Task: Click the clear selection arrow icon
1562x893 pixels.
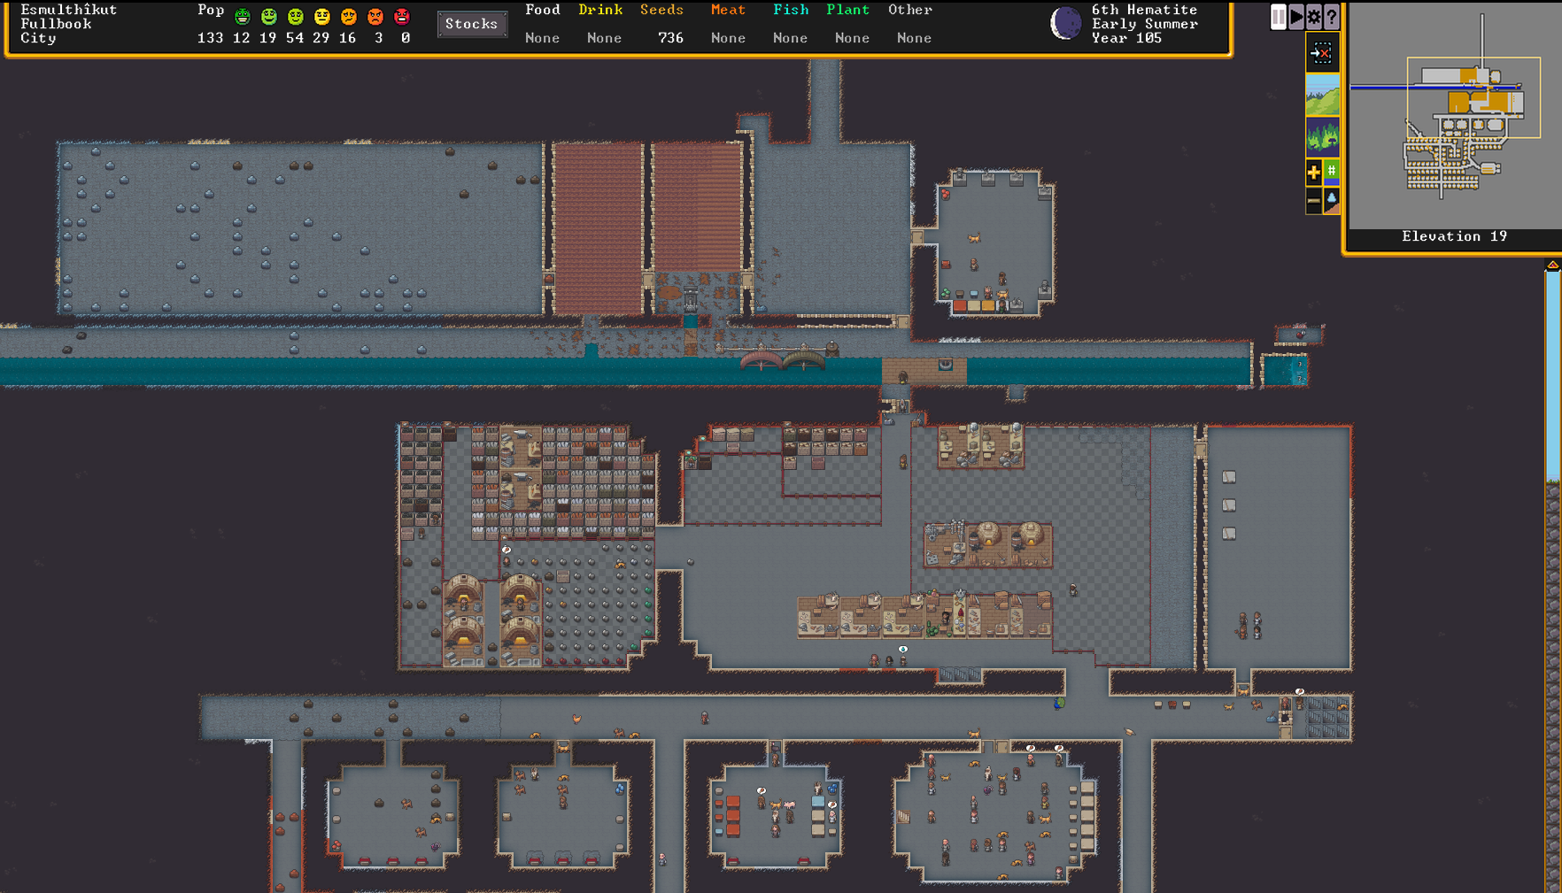Action: pos(1321,54)
